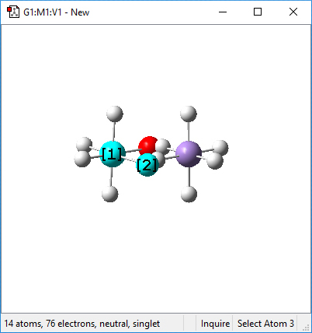Select the cyan atom labeled [1]
Screen dimensions: 312x333
pos(112,154)
